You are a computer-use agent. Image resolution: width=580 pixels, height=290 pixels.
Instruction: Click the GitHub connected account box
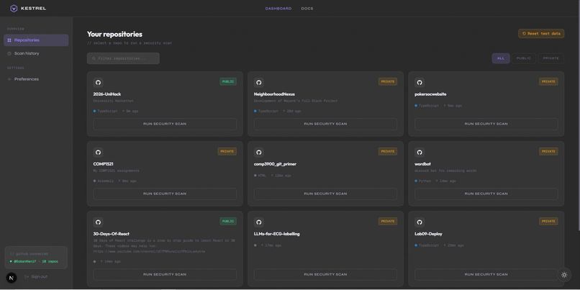coord(36,258)
